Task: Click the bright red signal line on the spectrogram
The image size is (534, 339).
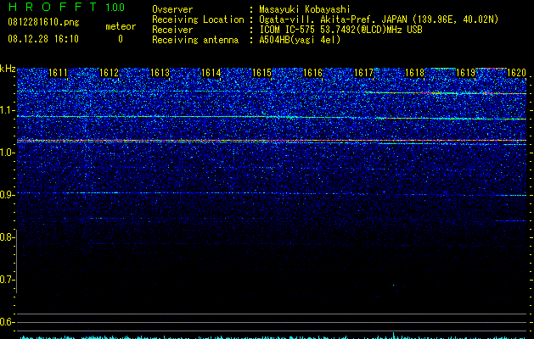Action: [272, 141]
